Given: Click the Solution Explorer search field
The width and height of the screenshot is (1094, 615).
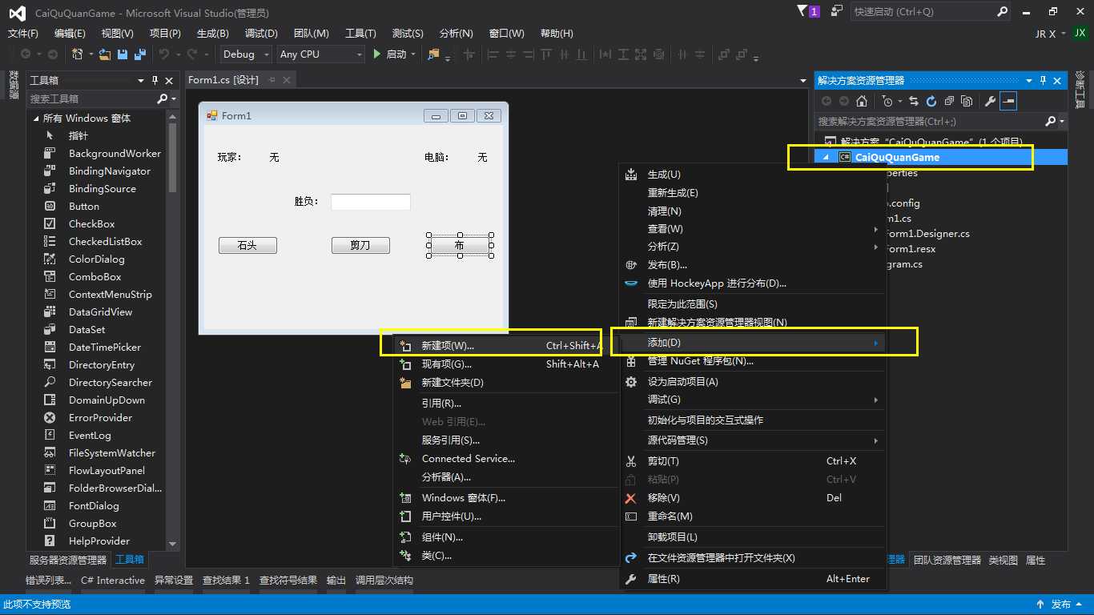Looking at the screenshot, I should click(929, 121).
